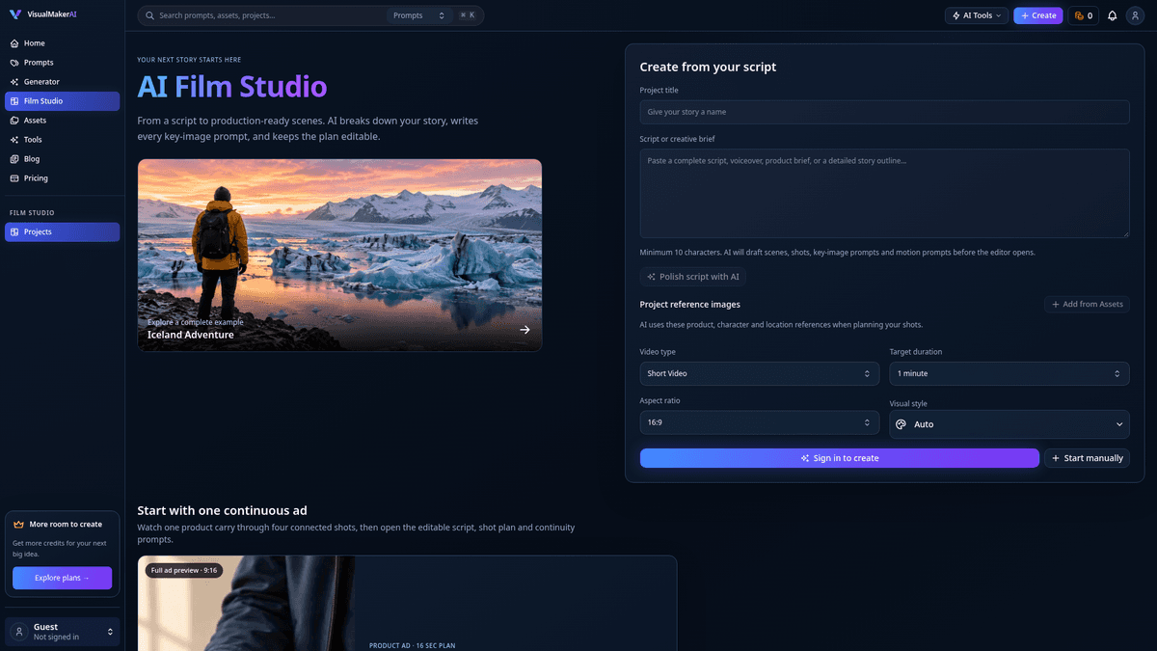Open notifications bell icon
This screenshot has width=1157, height=651.
tap(1113, 15)
